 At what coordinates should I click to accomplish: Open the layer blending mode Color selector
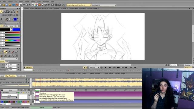pyautogui.click(x=9, y=98)
